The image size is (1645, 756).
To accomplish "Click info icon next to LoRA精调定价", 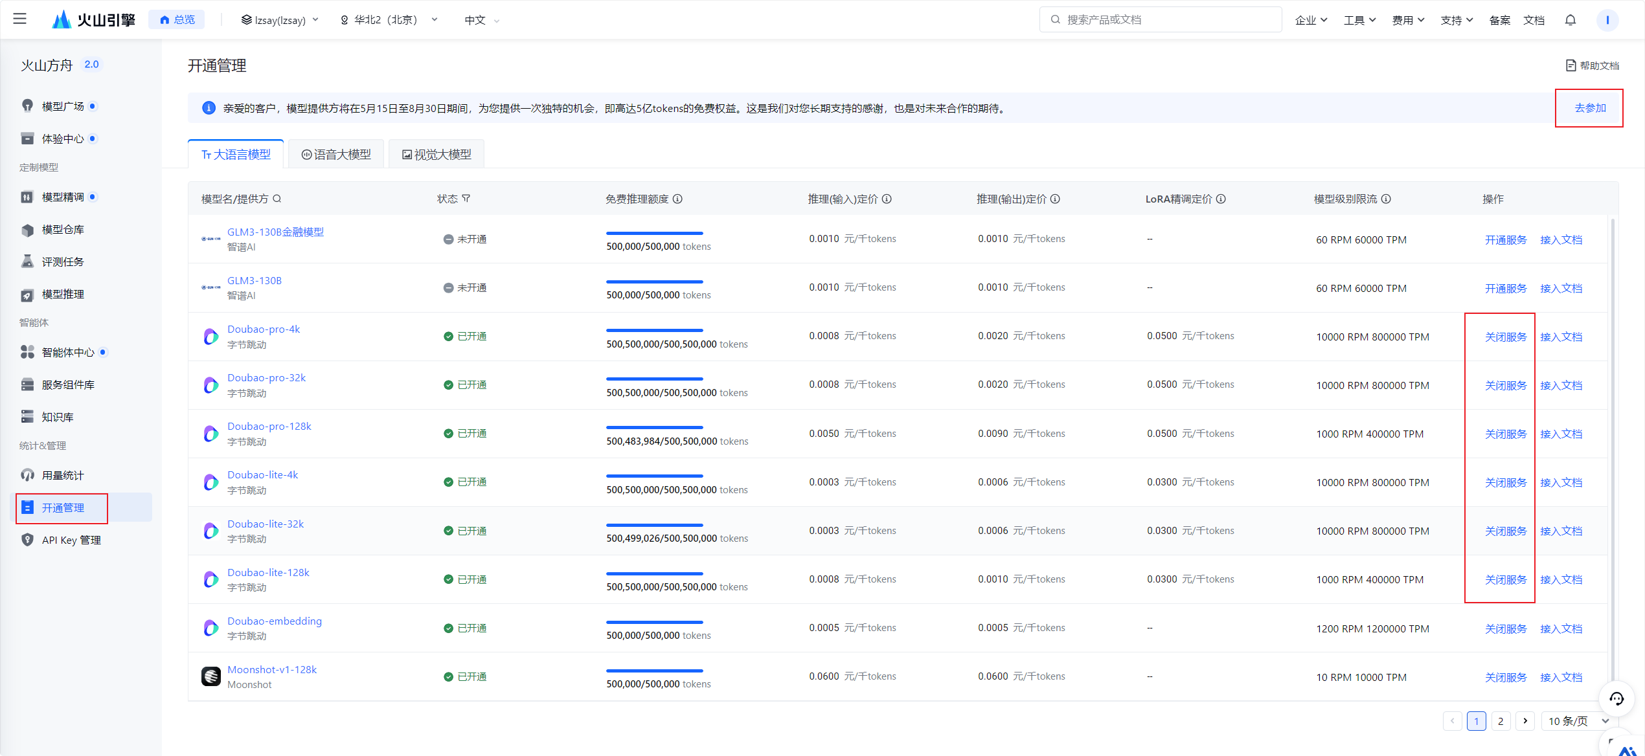I will (1221, 199).
